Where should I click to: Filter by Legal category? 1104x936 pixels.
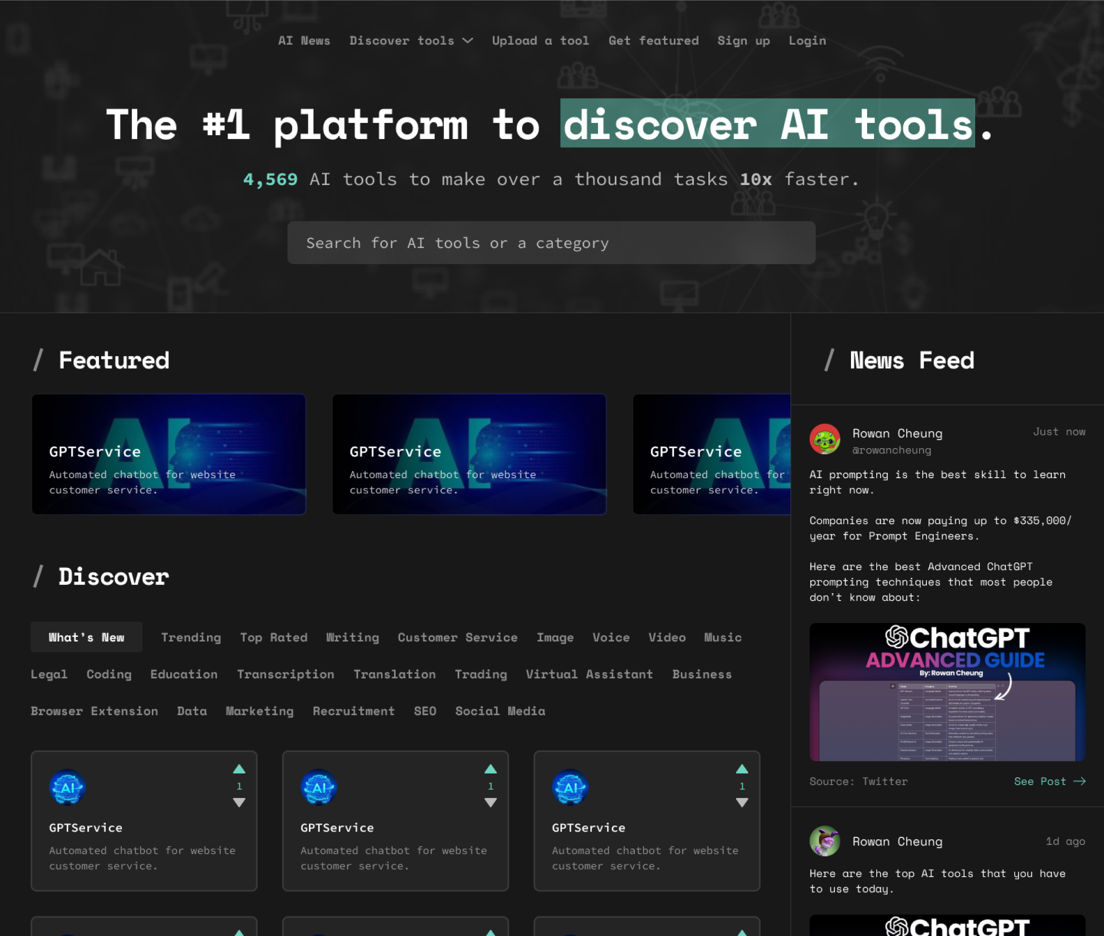click(x=49, y=674)
